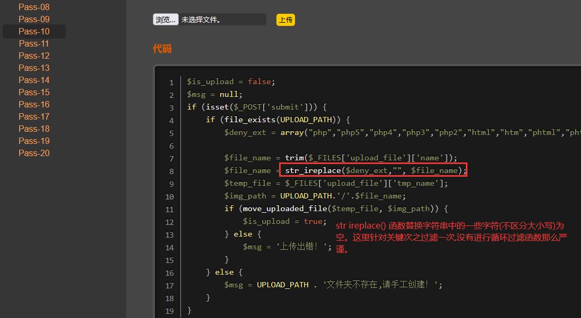Open Pass-14 from the list
This screenshot has height=318, width=581.
pos(34,80)
